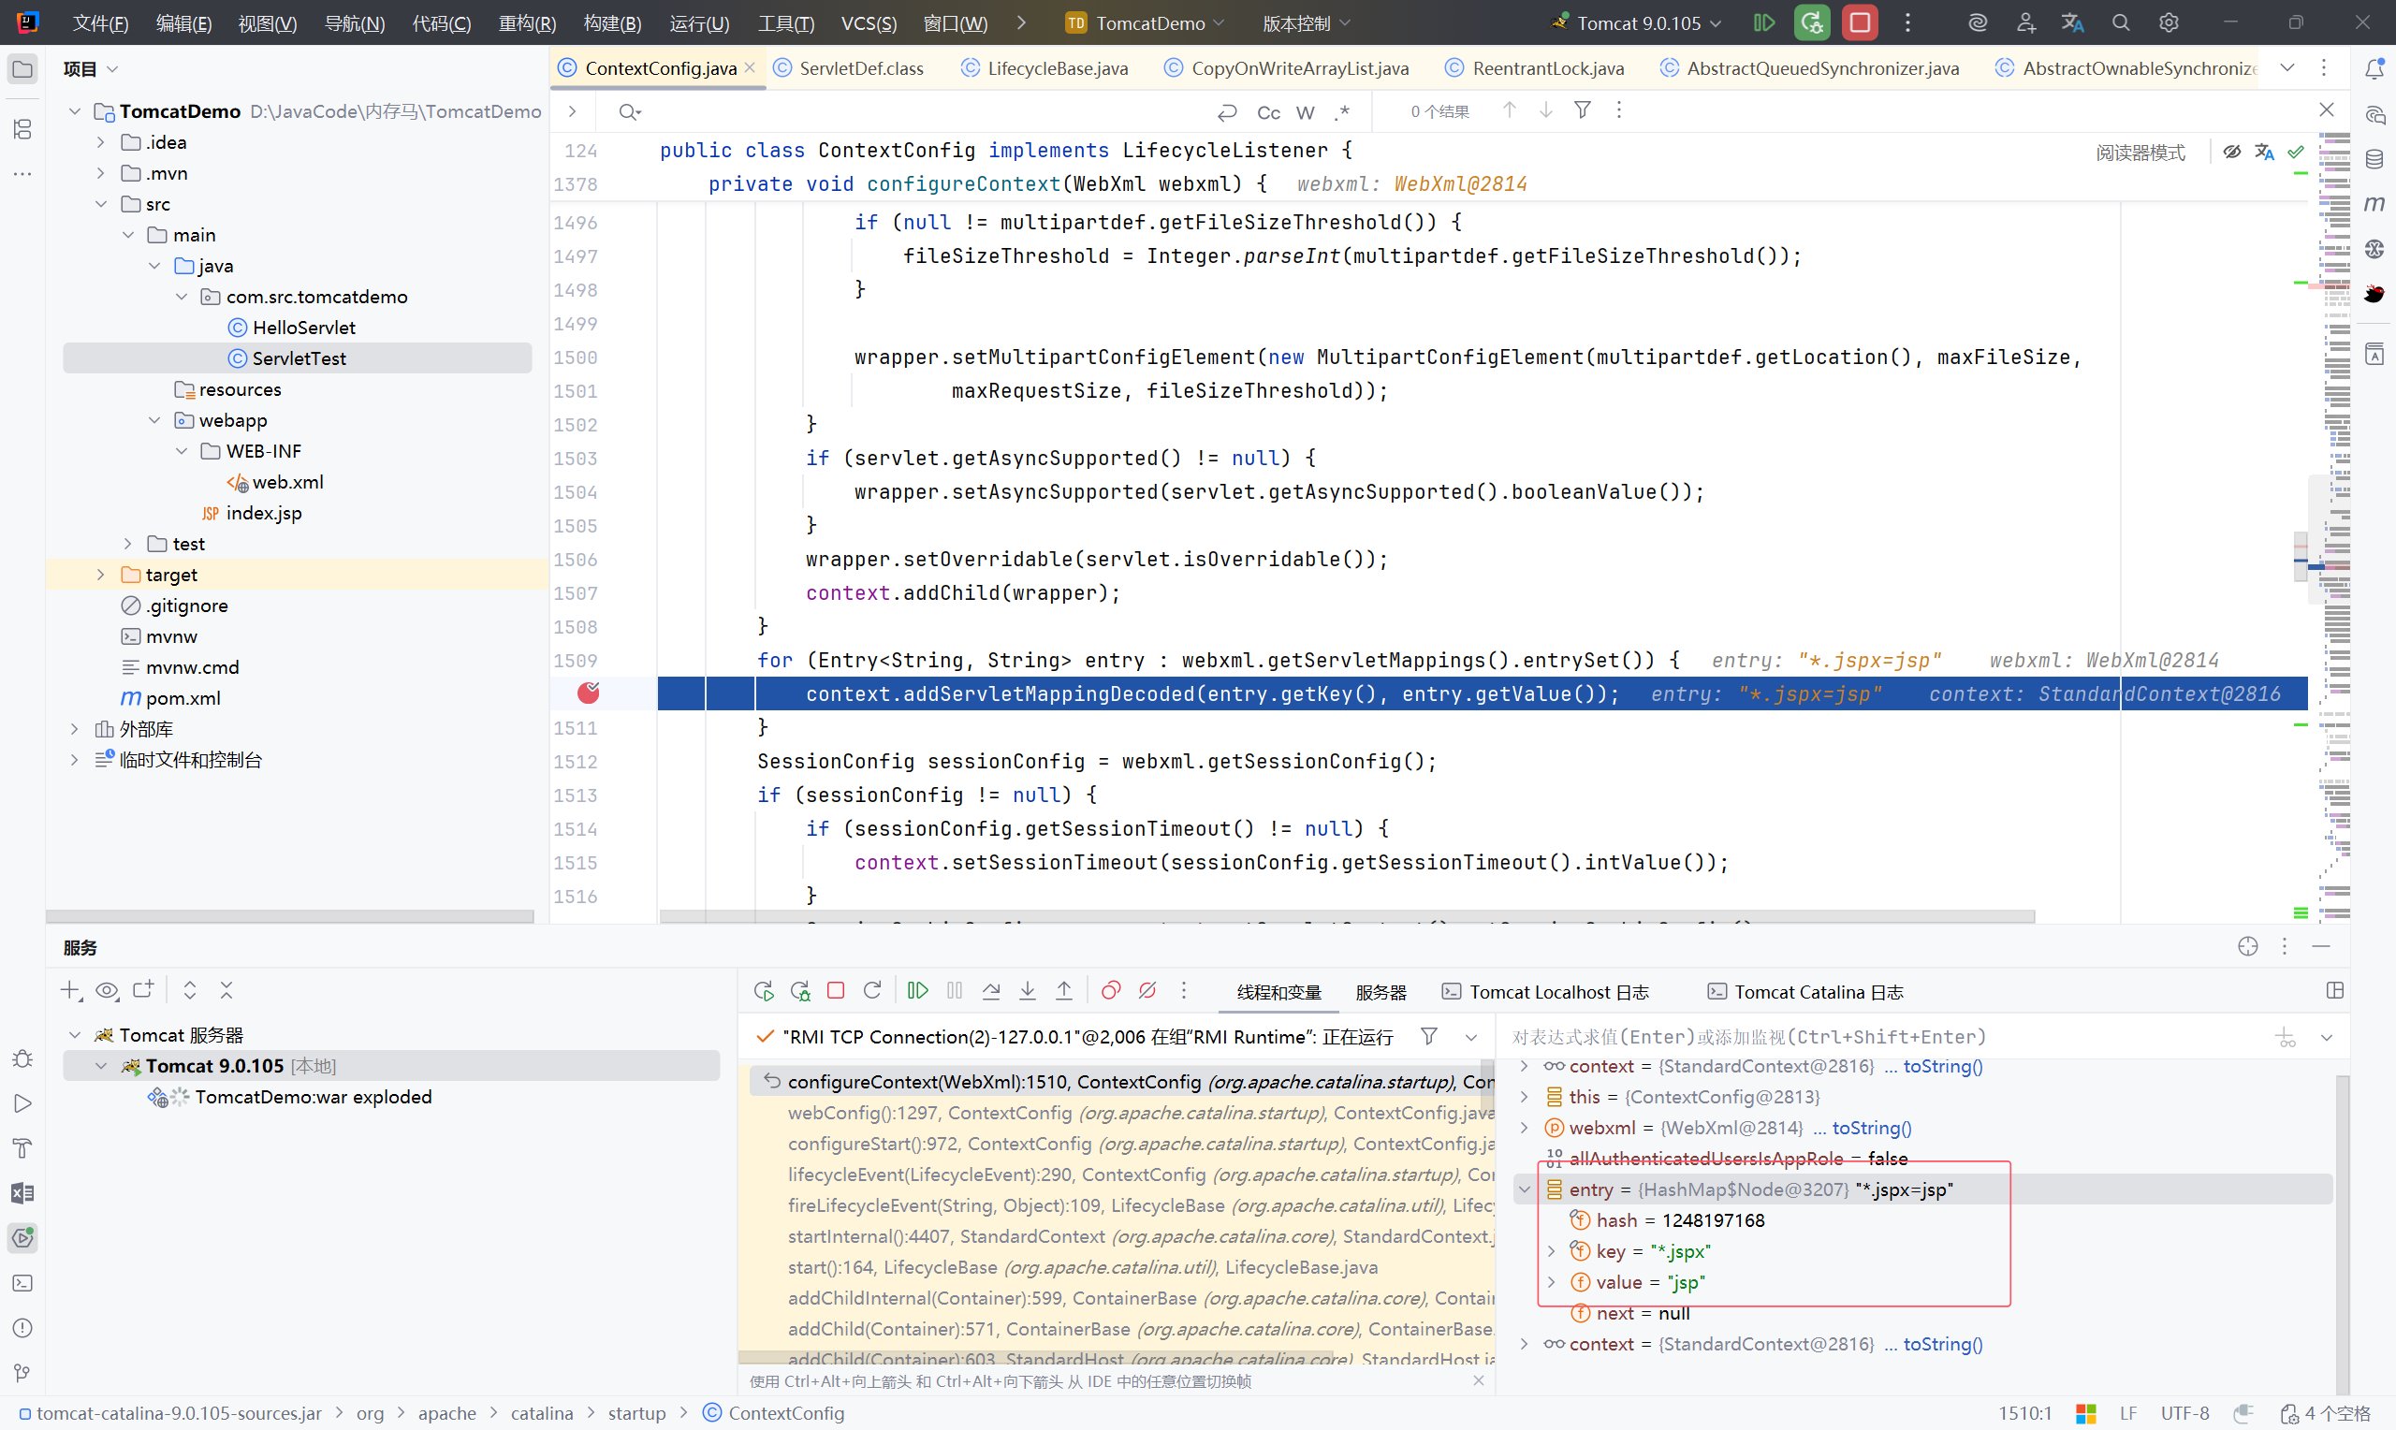This screenshot has width=2396, height=1430.
Task: Switch to LifecycleBase.java tab
Action: [1056, 68]
